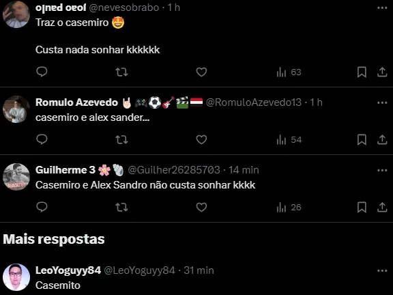
Task: Open more options on Guilherme 3's tweet
Action: coord(382,170)
